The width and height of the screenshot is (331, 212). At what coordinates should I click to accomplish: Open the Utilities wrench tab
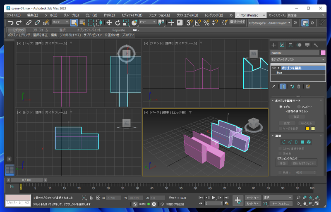tap(316, 45)
